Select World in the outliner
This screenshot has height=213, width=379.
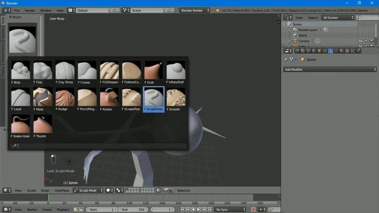tap(303, 35)
